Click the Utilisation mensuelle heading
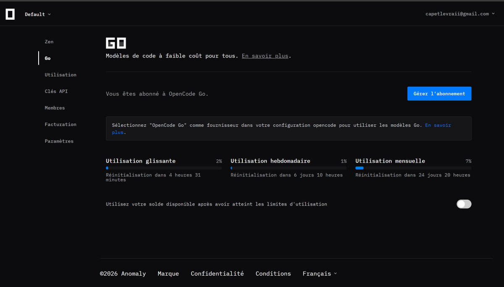 point(390,161)
